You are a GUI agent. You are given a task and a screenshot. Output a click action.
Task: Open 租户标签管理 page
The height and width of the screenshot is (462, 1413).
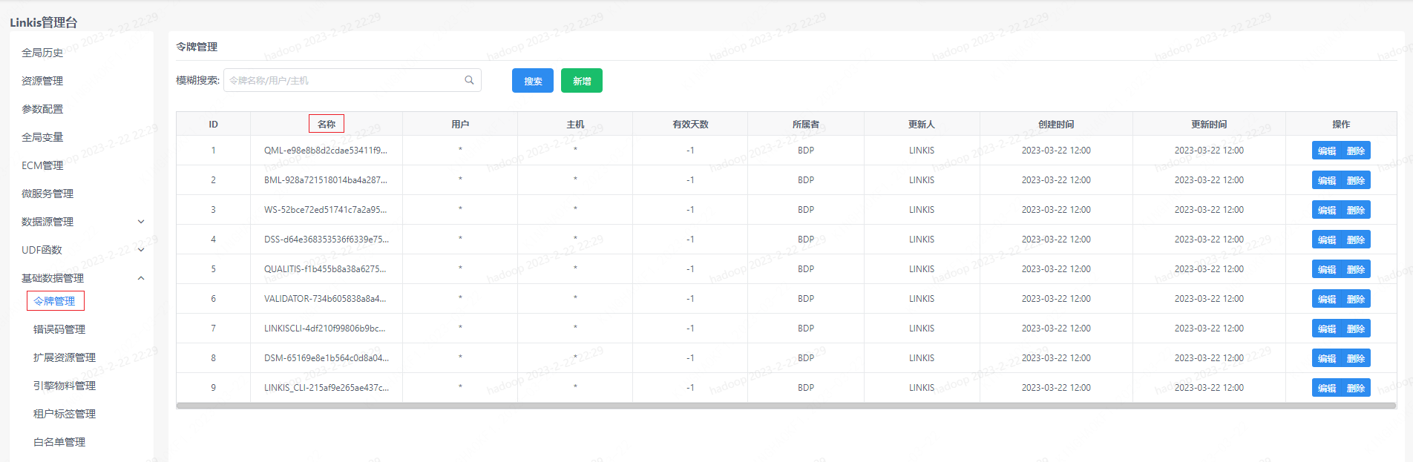point(65,414)
